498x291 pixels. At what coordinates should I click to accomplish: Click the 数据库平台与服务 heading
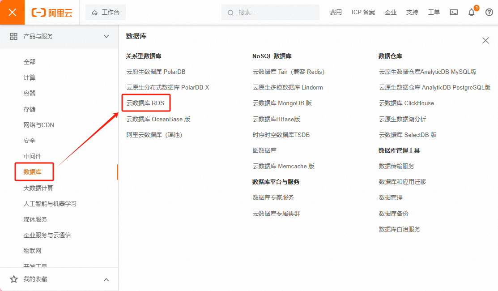click(276, 182)
